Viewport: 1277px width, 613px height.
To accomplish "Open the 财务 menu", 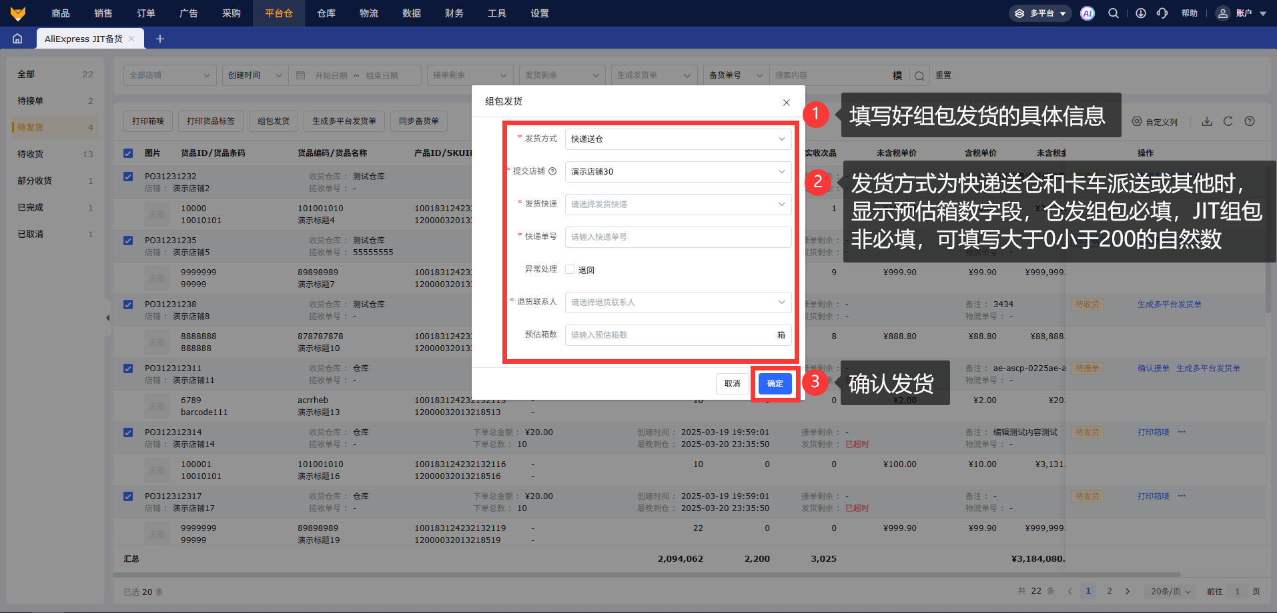I will tap(454, 13).
